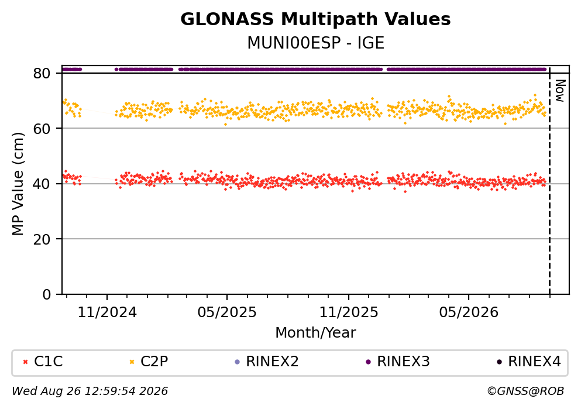Viewport: 581px width, 409px height.
Task: Click the RINEX3 legend entry
Action: [x=398, y=362]
